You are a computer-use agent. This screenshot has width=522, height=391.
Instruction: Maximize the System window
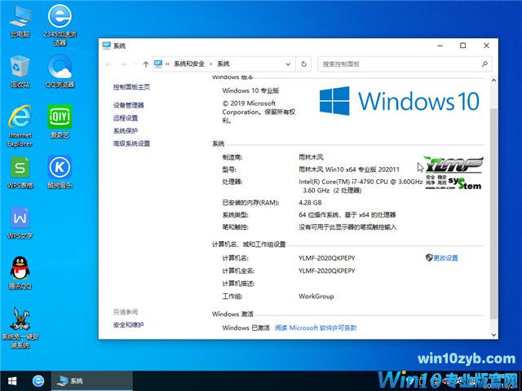tap(462, 46)
